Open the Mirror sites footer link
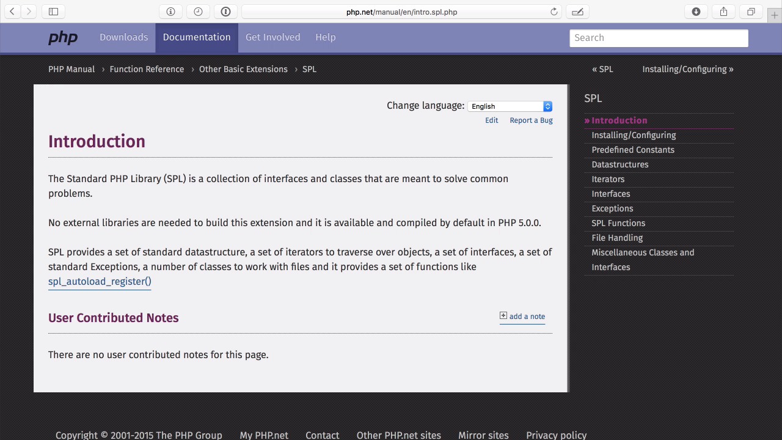This screenshot has height=440, width=782. [483, 435]
